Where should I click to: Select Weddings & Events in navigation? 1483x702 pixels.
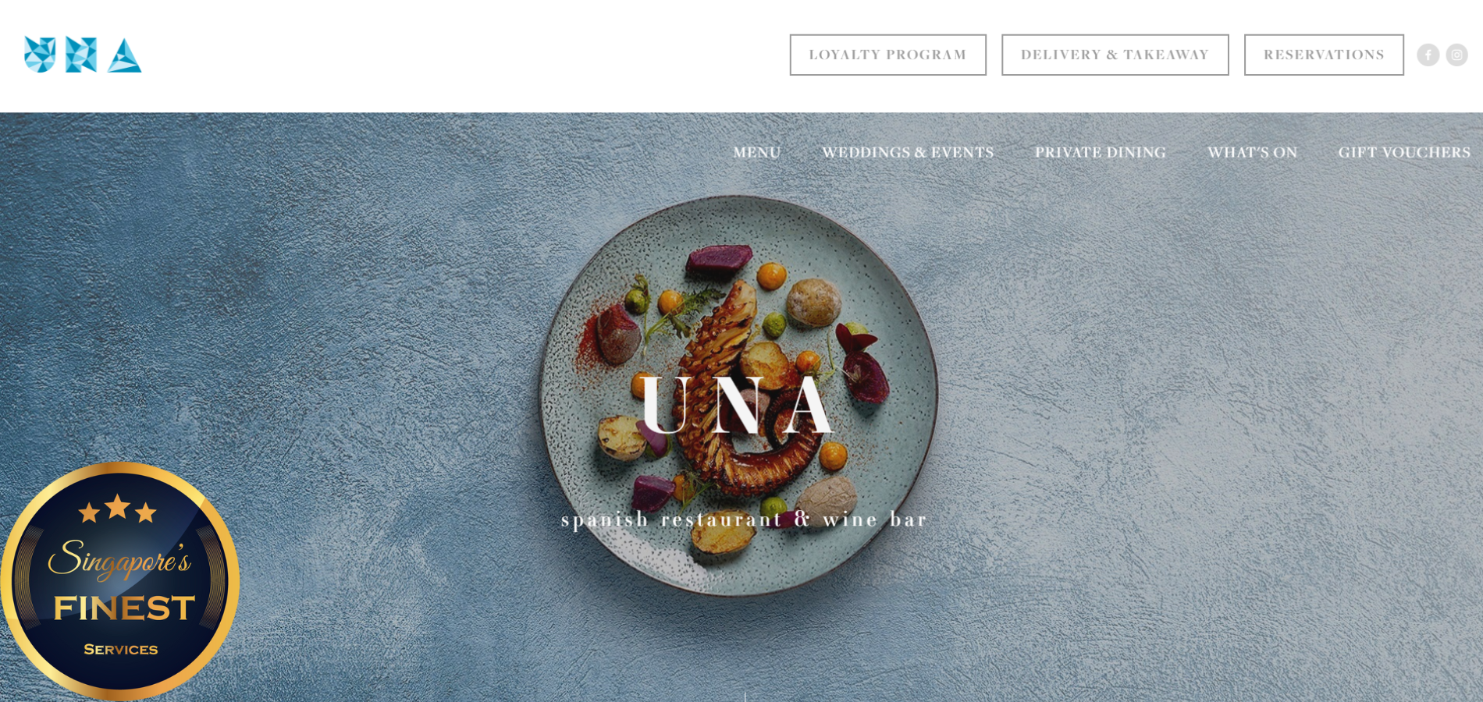[908, 152]
